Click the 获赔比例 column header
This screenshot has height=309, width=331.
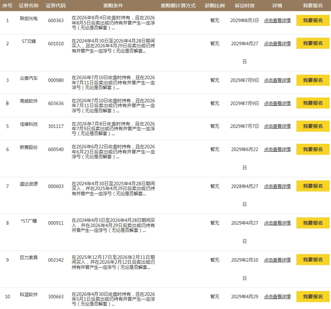coord(215,5)
